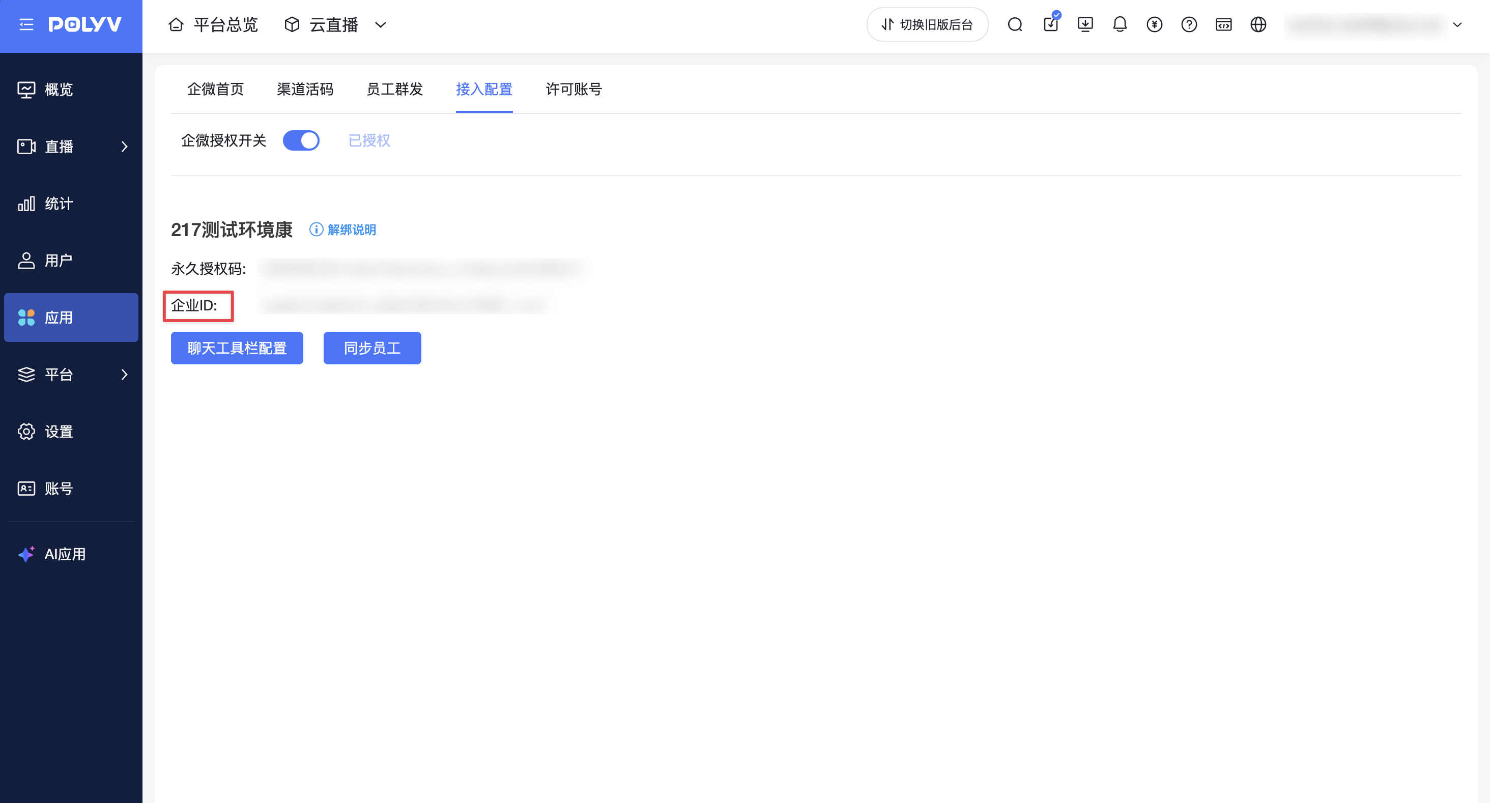Open the yen billing icon
The height and width of the screenshot is (803, 1490).
[1155, 25]
